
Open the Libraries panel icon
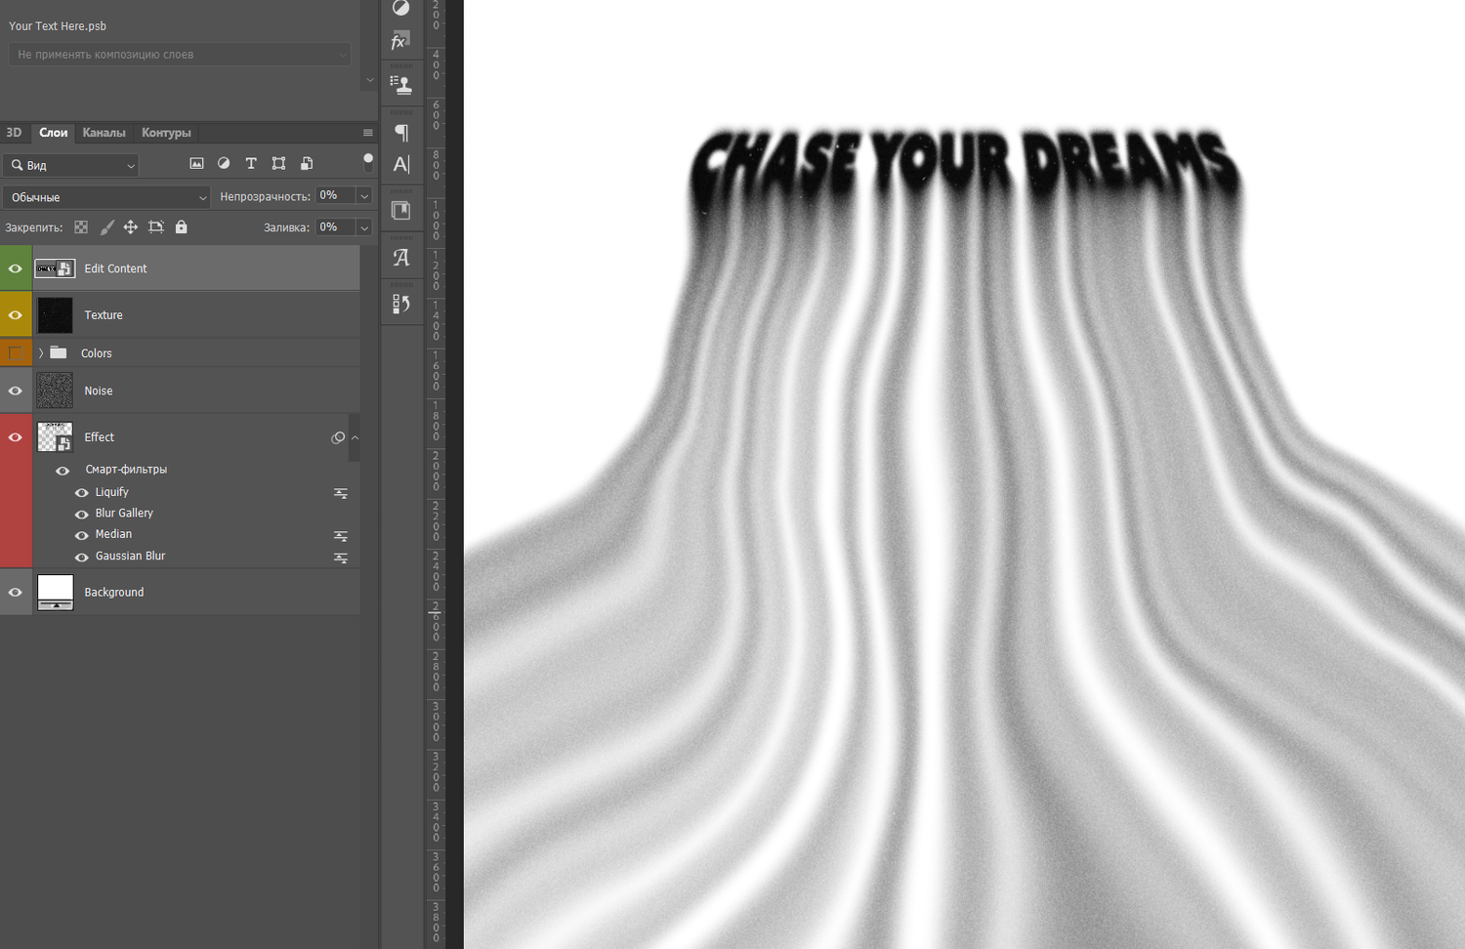400,210
